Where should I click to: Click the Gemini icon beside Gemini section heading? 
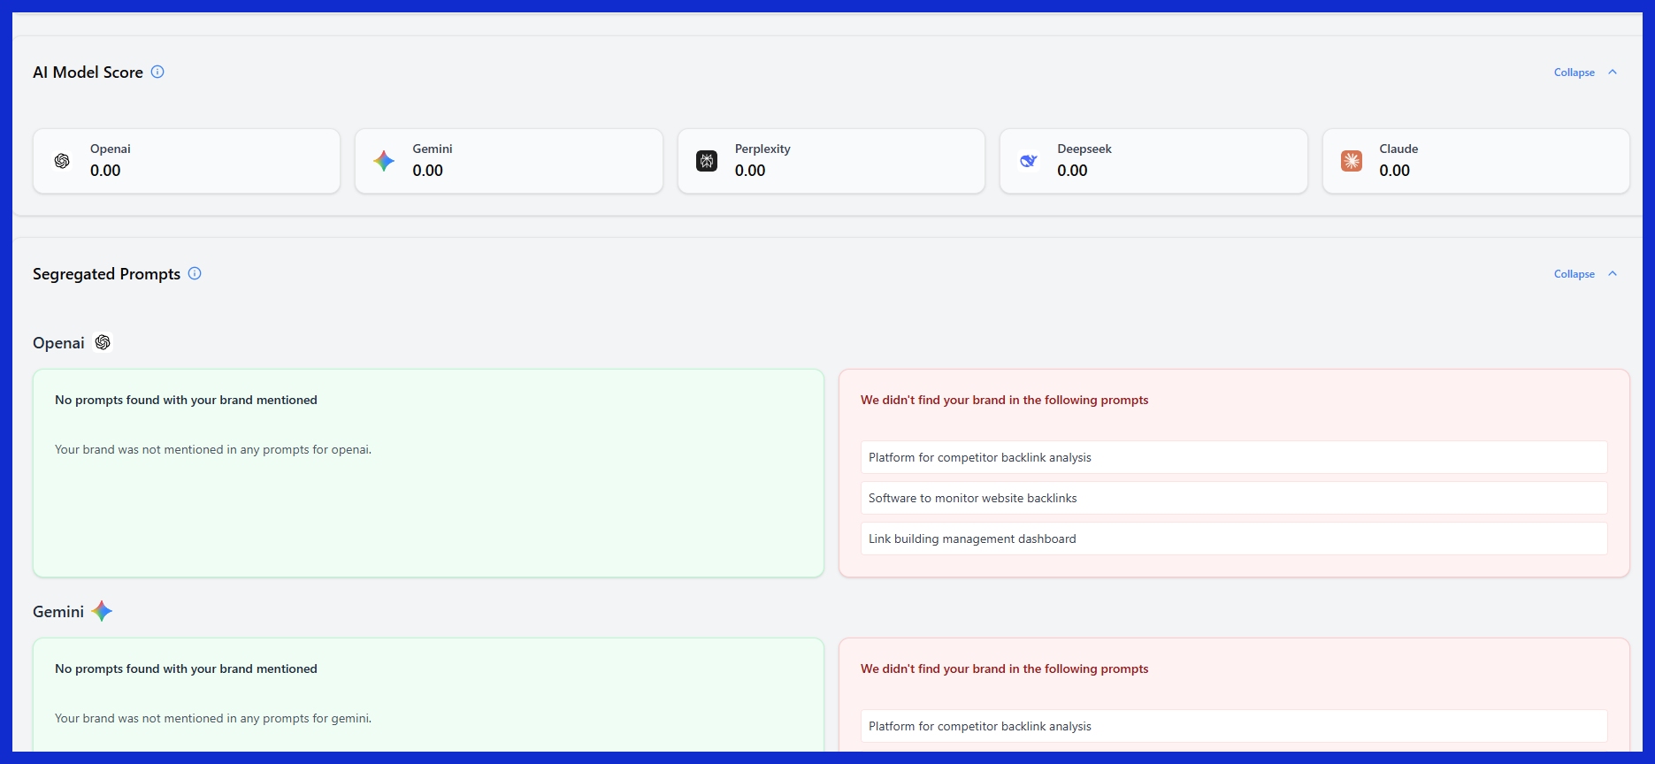tap(102, 612)
